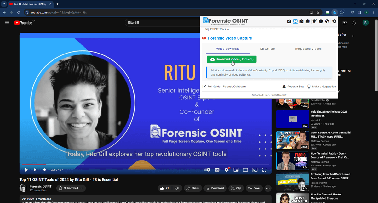The height and width of the screenshot is (203, 378).
Task: Open the David Bombal video thumbnail
Action: 293,103
